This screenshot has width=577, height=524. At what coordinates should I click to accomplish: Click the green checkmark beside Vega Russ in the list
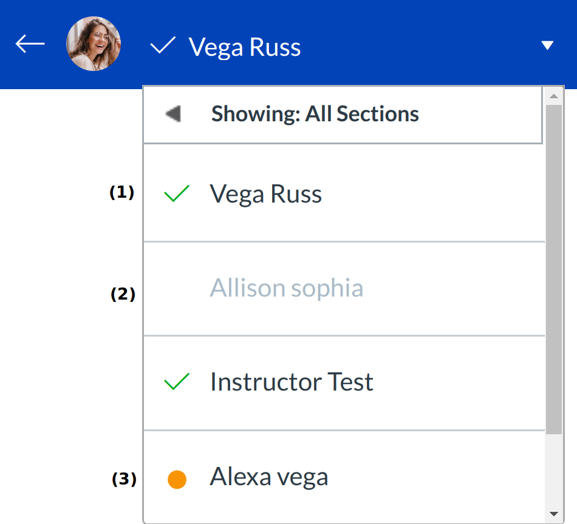[177, 195]
